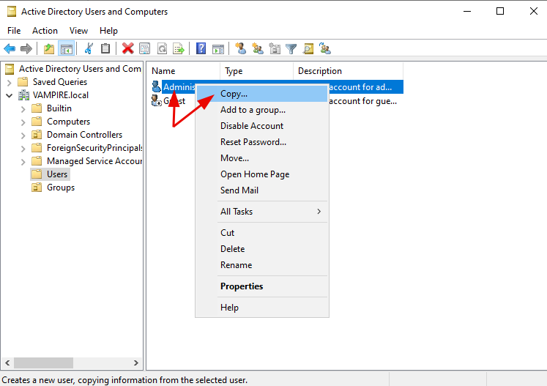This screenshot has width=547, height=386.
Task: Click the VAMPIRE.local domain icon
Action: pyautogui.click(x=23, y=95)
